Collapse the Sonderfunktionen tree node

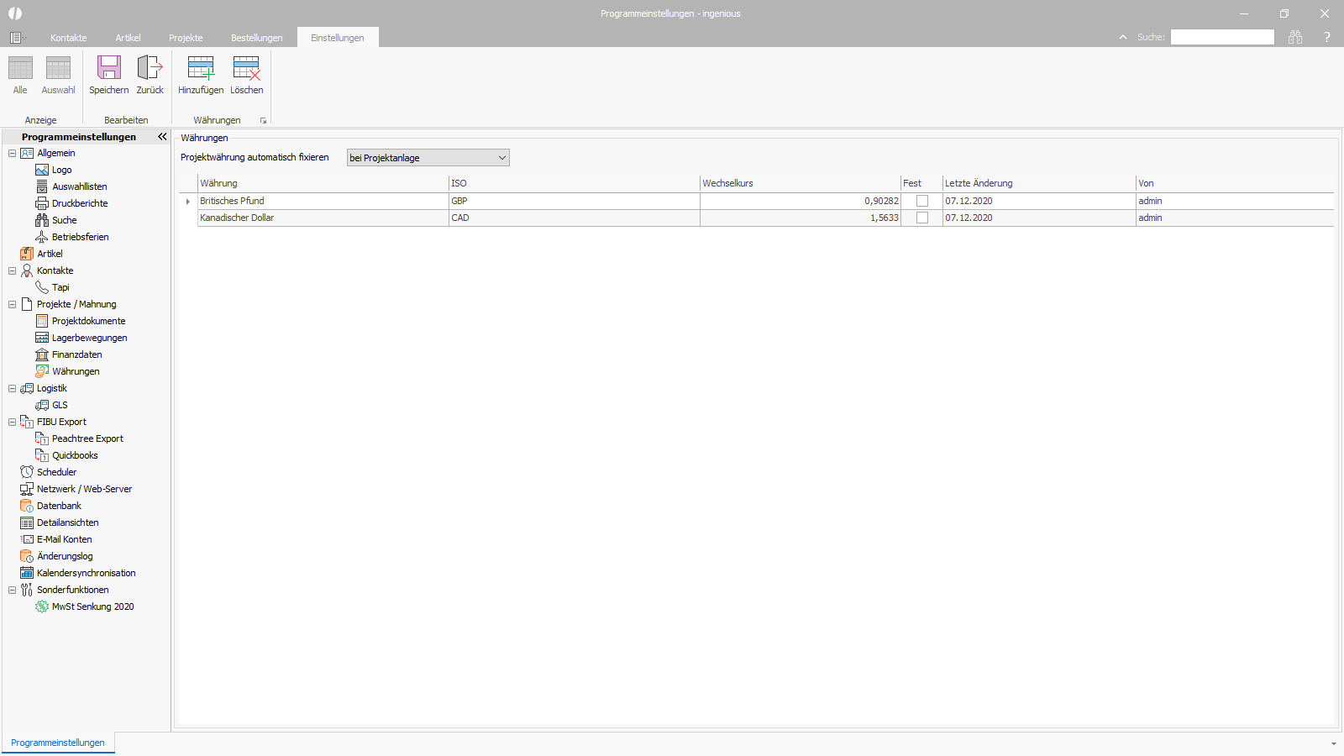click(x=12, y=590)
